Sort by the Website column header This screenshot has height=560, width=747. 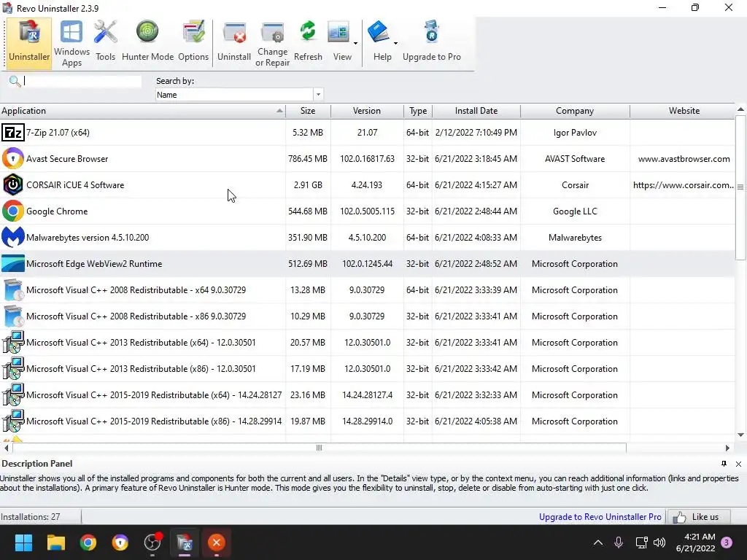coord(684,111)
